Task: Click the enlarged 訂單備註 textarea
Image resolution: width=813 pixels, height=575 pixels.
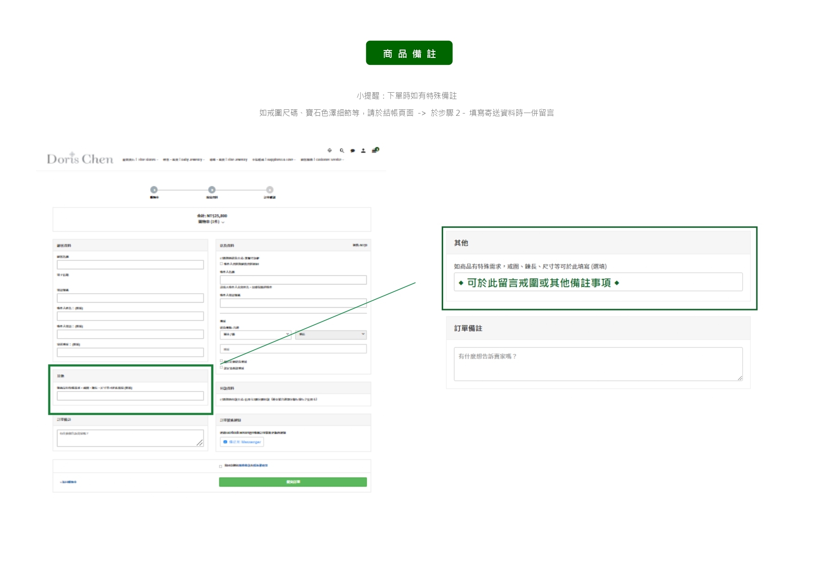Action: coord(598,364)
